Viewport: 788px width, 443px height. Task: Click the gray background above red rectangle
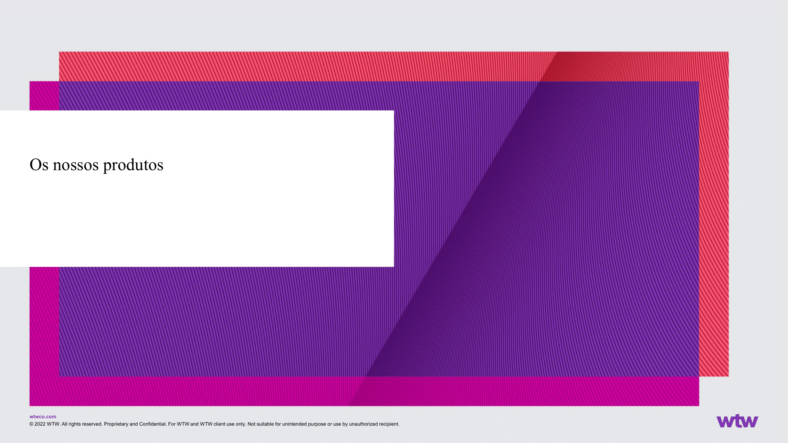[394, 26]
